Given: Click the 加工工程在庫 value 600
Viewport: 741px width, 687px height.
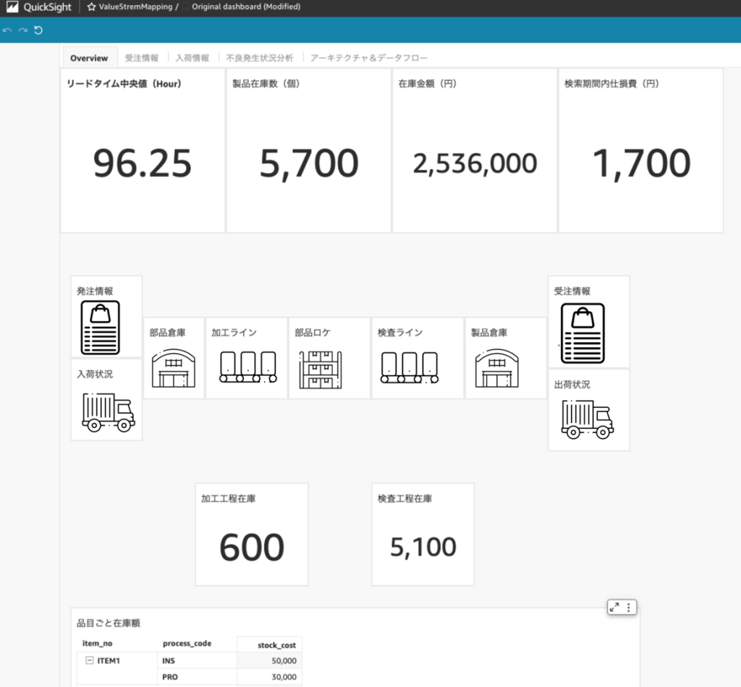Looking at the screenshot, I should coord(252,547).
